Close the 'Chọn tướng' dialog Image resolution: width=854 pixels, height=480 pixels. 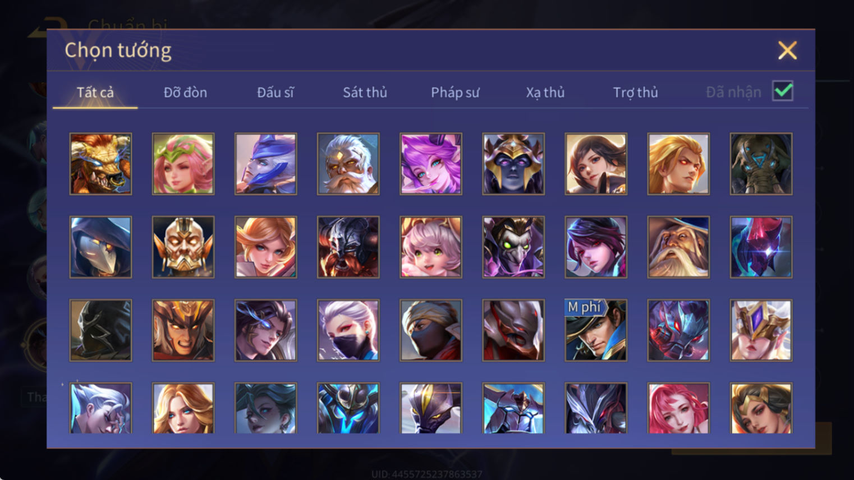[787, 50]
